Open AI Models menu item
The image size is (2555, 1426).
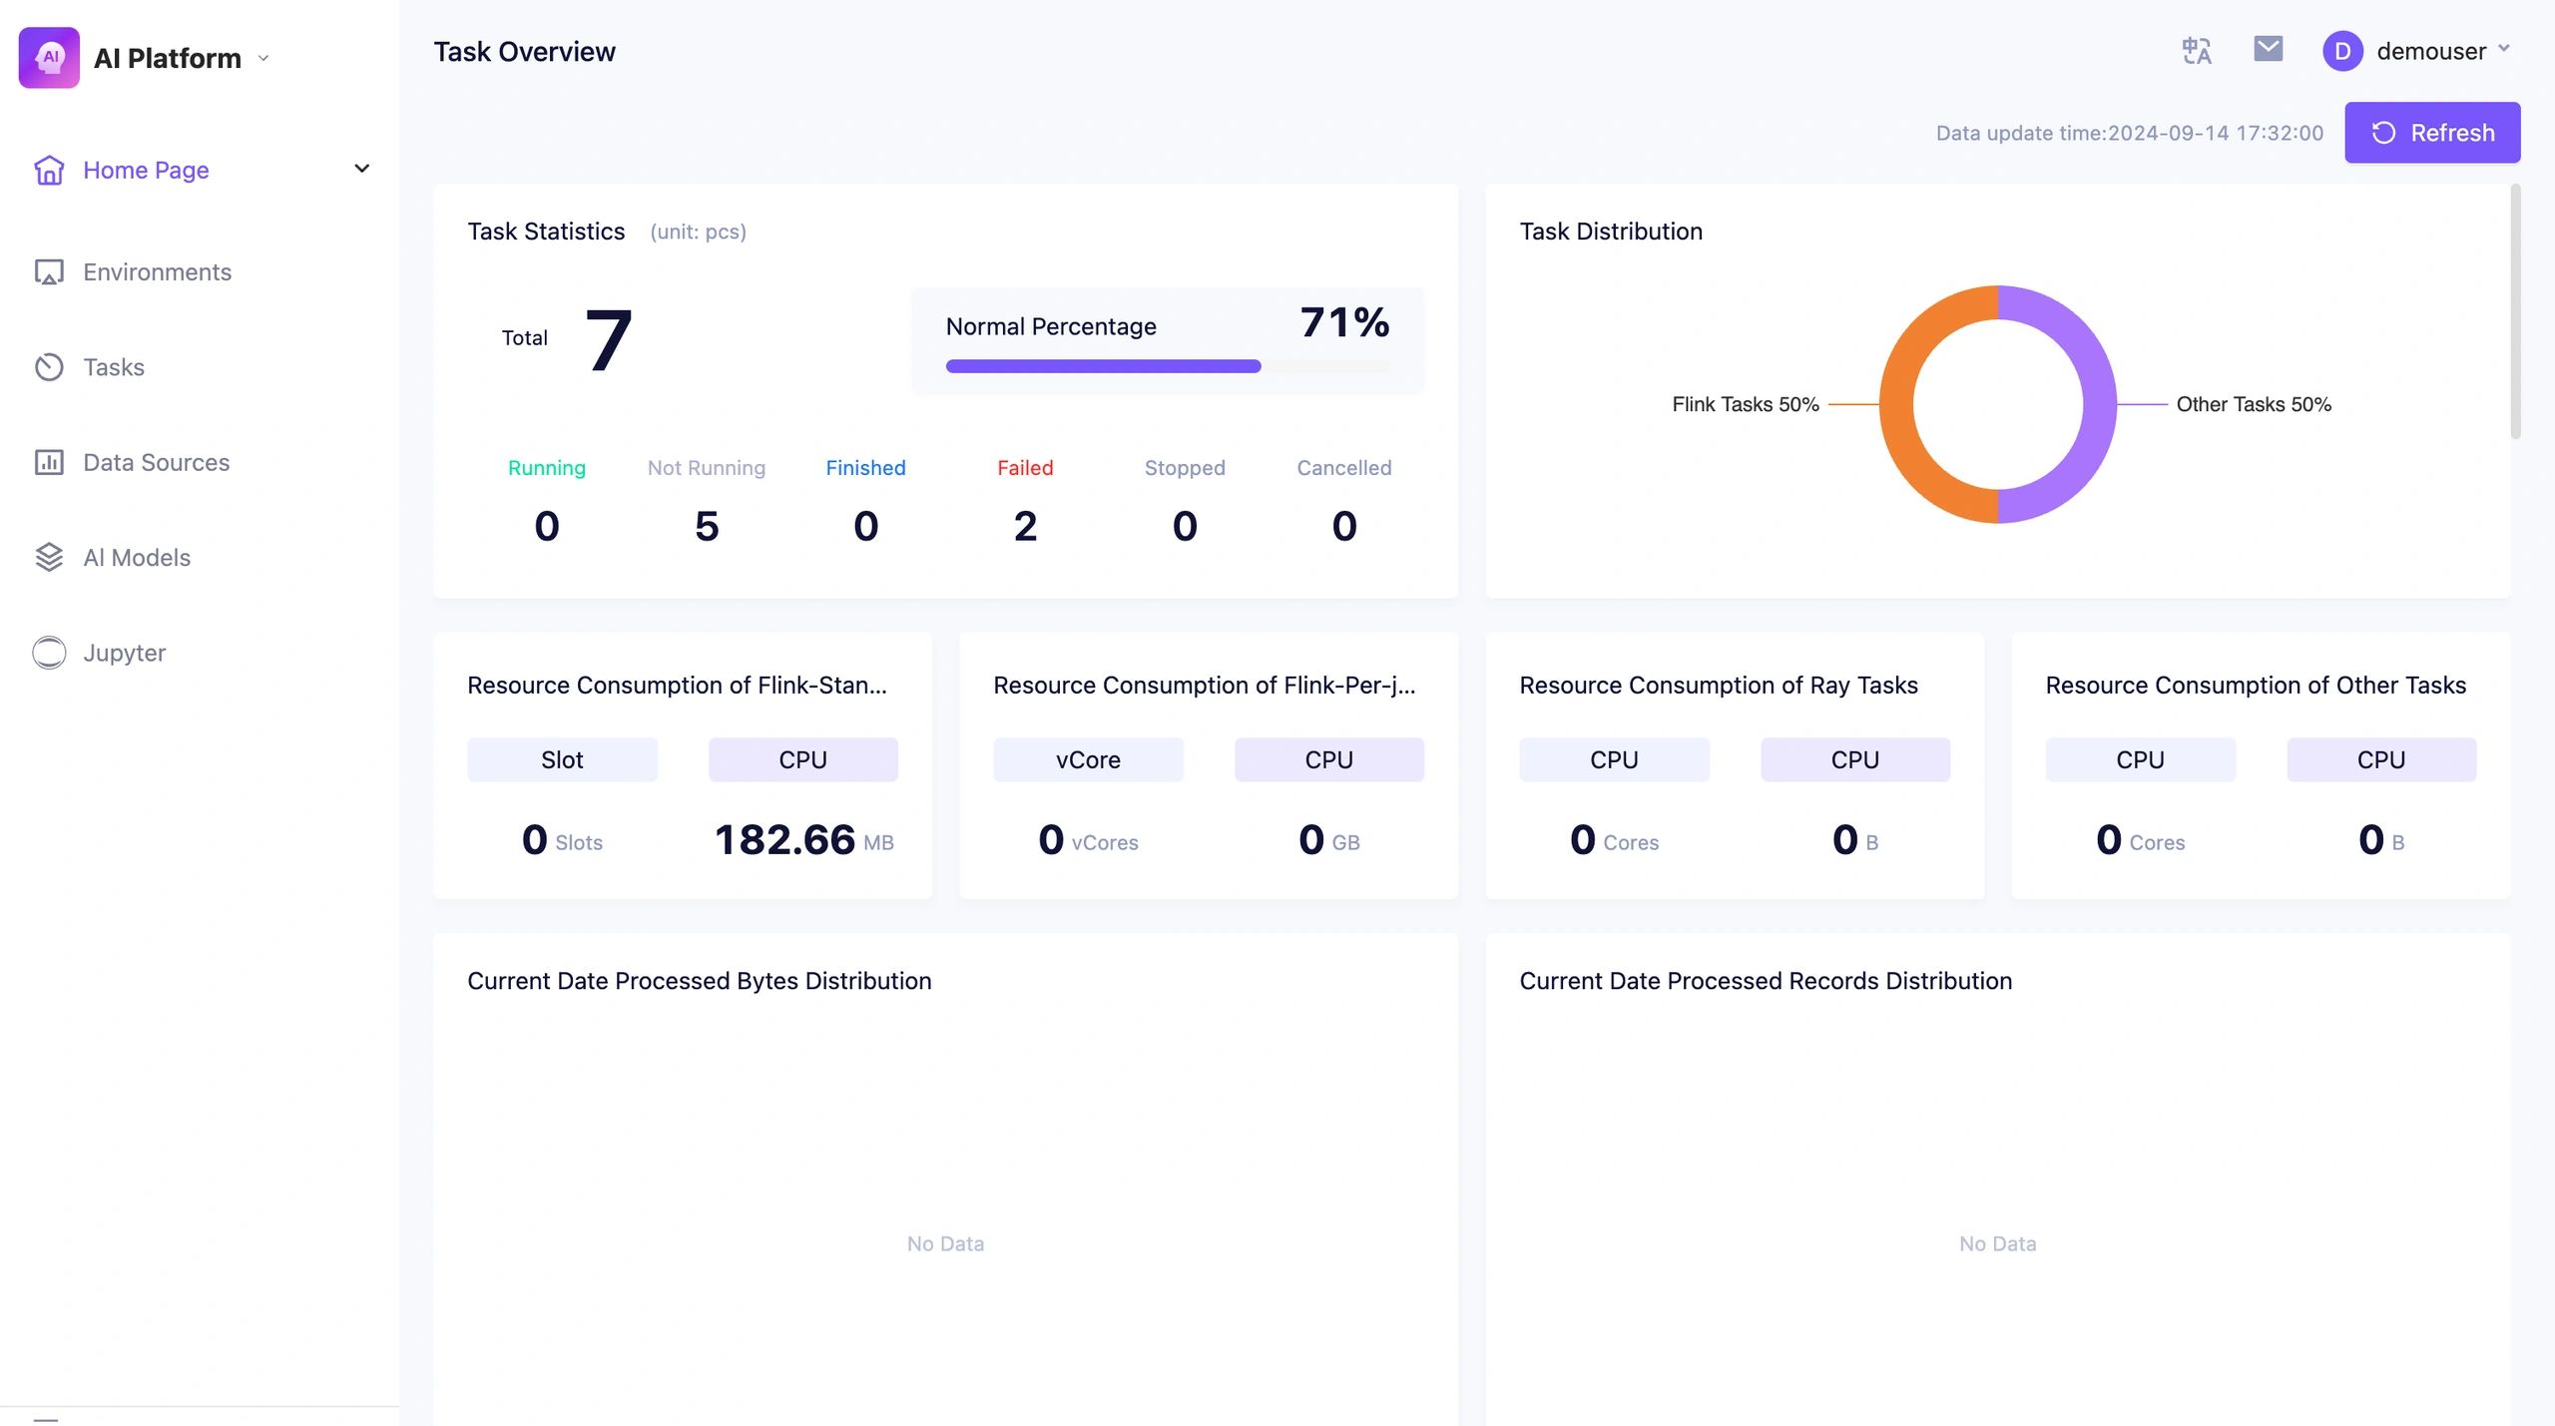pyautogui.click(x=137, y=558)
